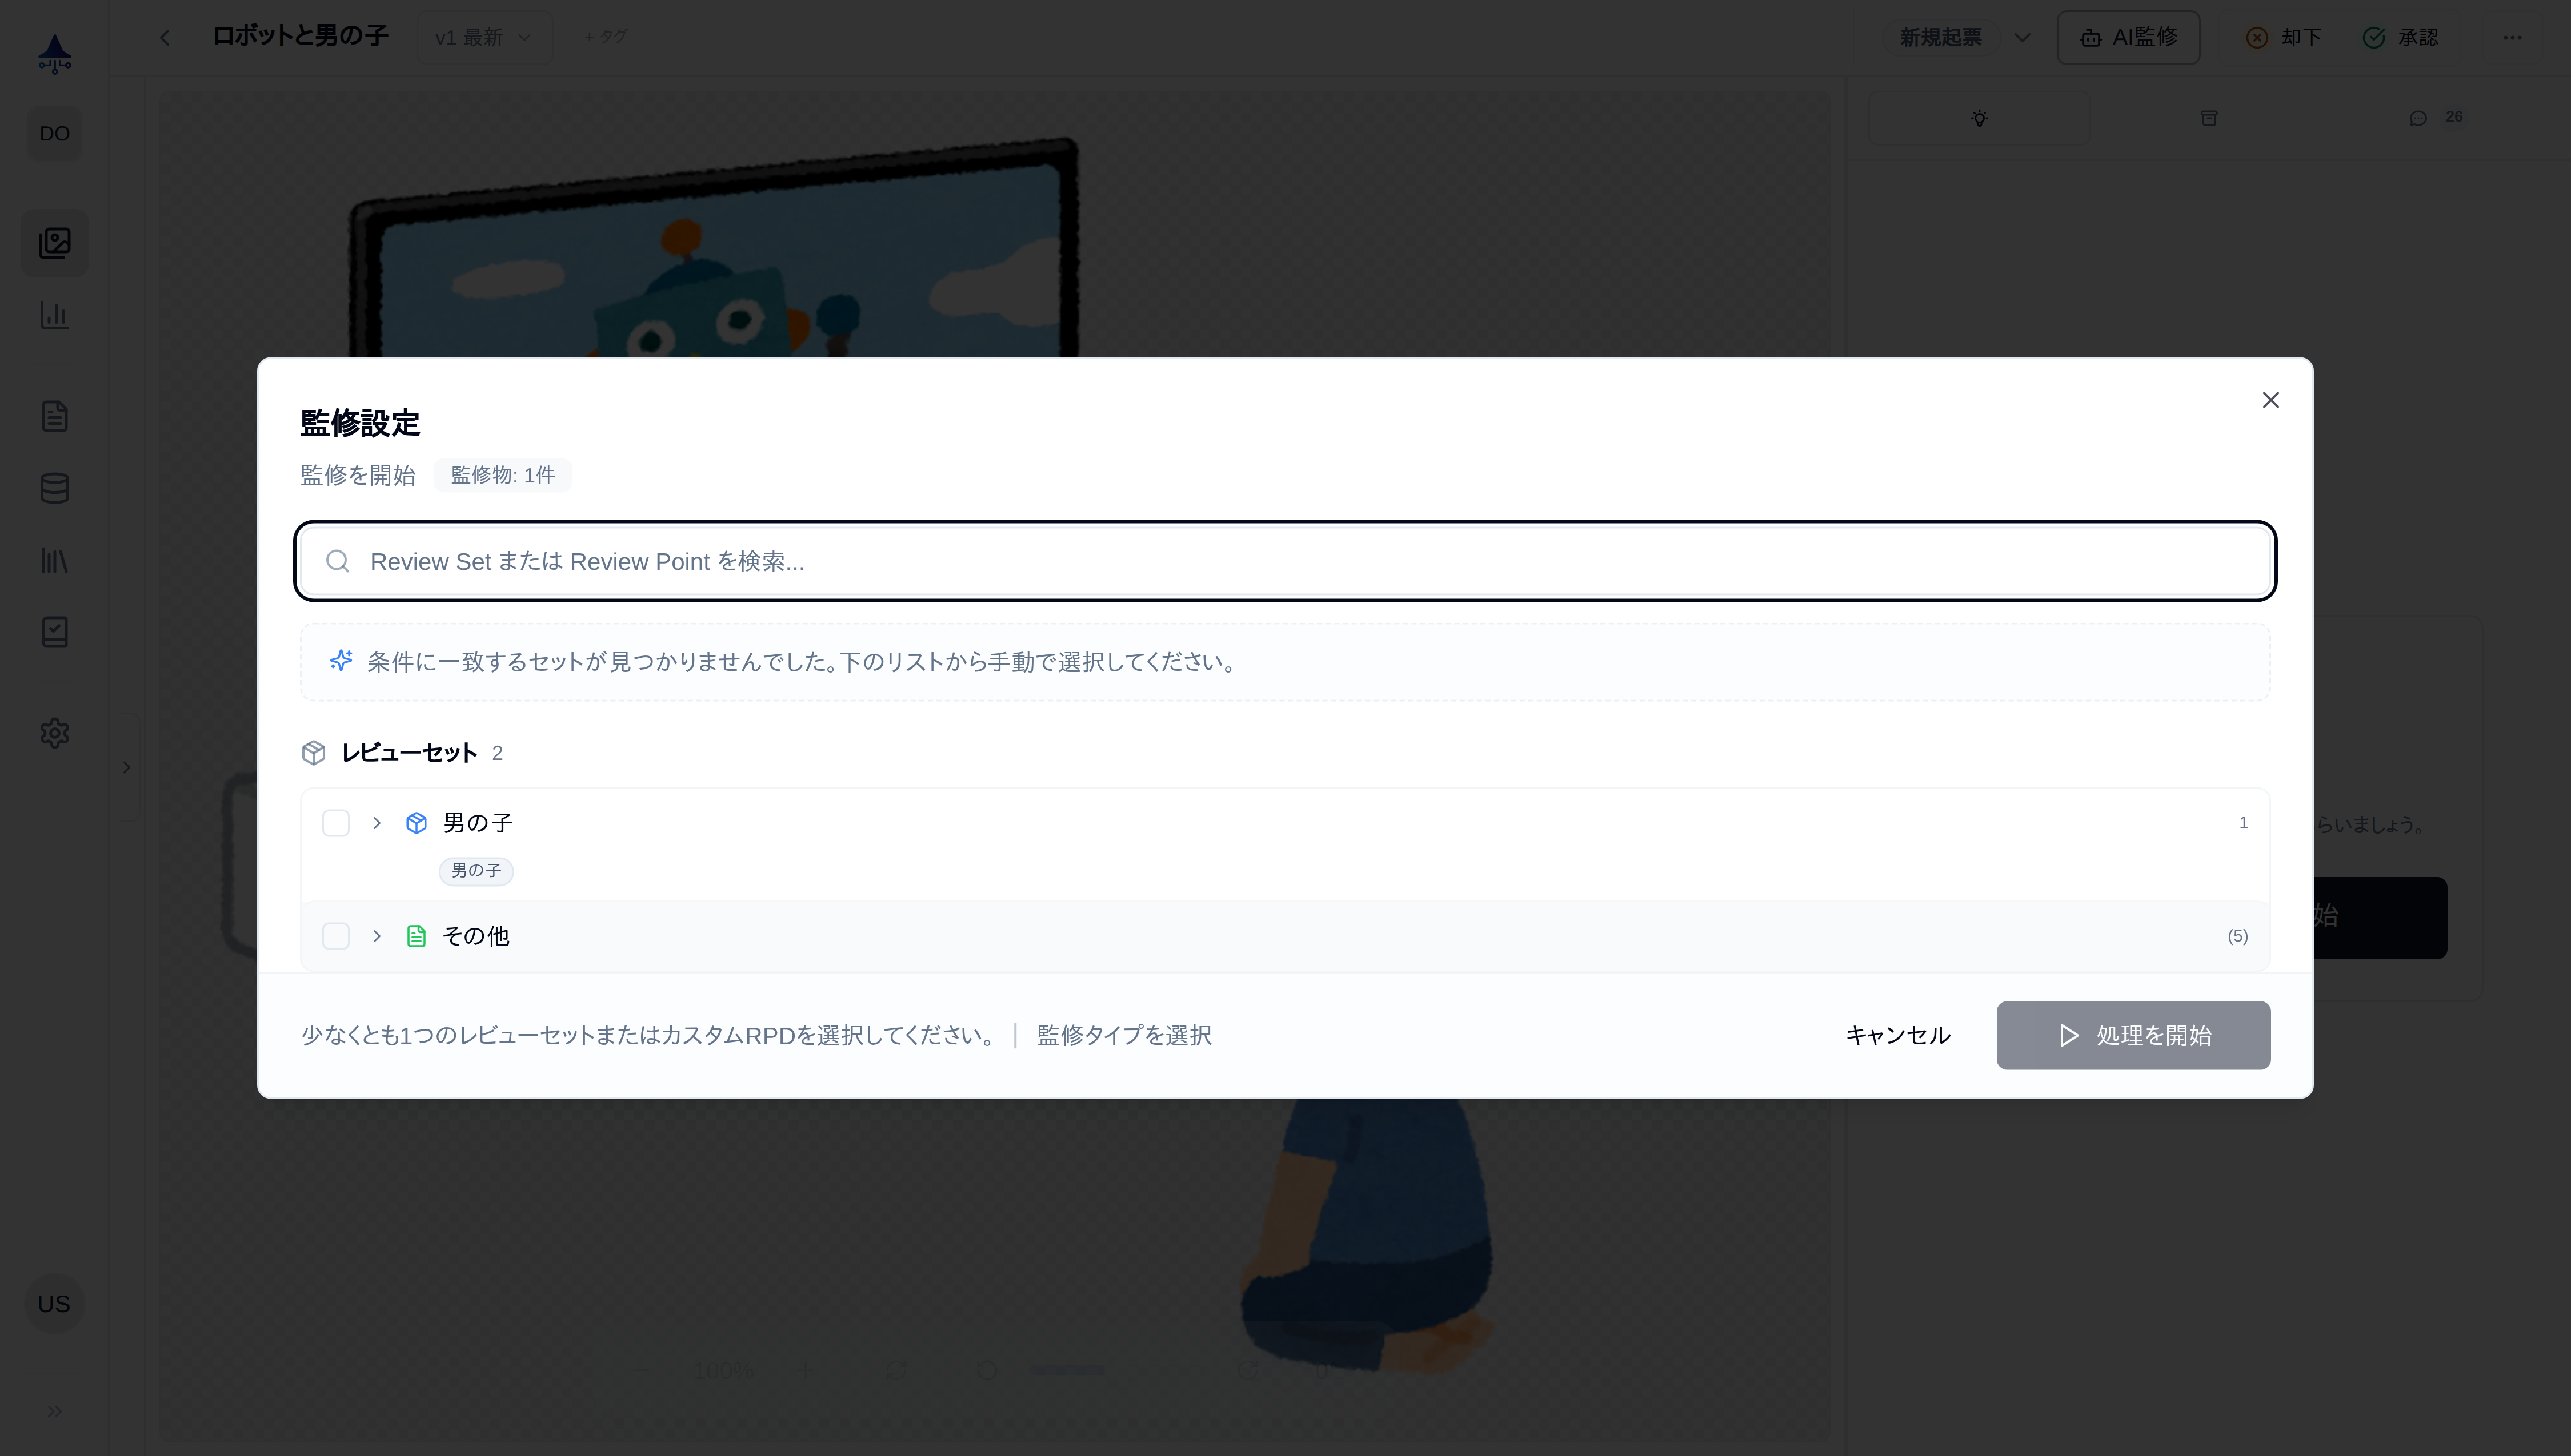2571x1456 pixels.
Task: Open the library panel in sidebar
Action: point(54,560)
